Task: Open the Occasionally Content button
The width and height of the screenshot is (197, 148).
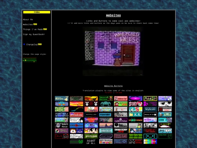Action: pos(76,120)
